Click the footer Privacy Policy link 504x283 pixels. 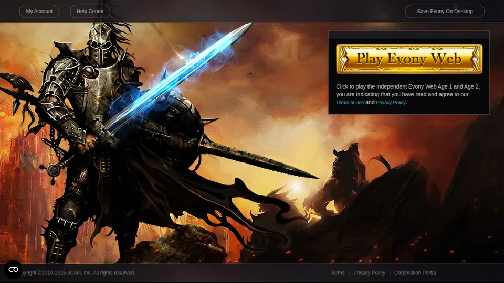click(x=369, y=273)
